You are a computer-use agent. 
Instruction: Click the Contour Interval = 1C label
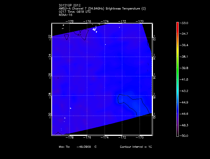click(136, 147)
